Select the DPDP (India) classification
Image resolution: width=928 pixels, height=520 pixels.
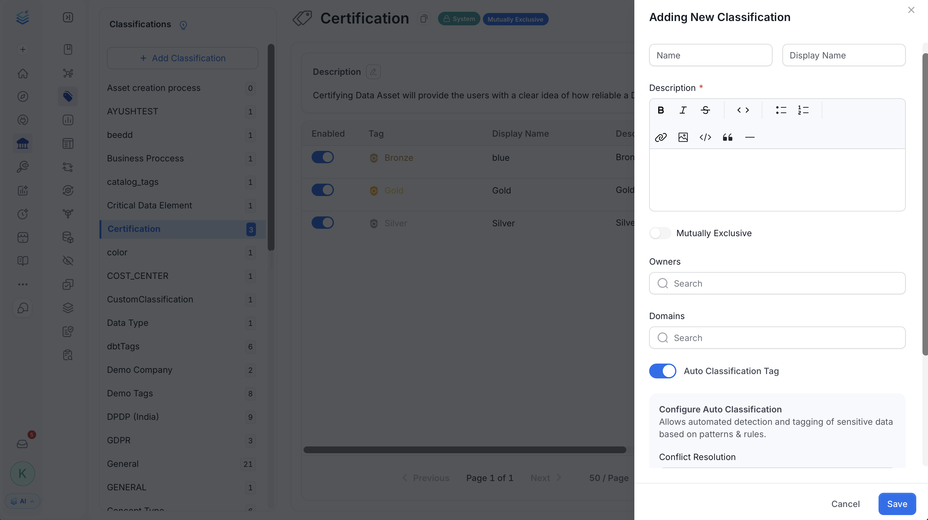(183, 417)
